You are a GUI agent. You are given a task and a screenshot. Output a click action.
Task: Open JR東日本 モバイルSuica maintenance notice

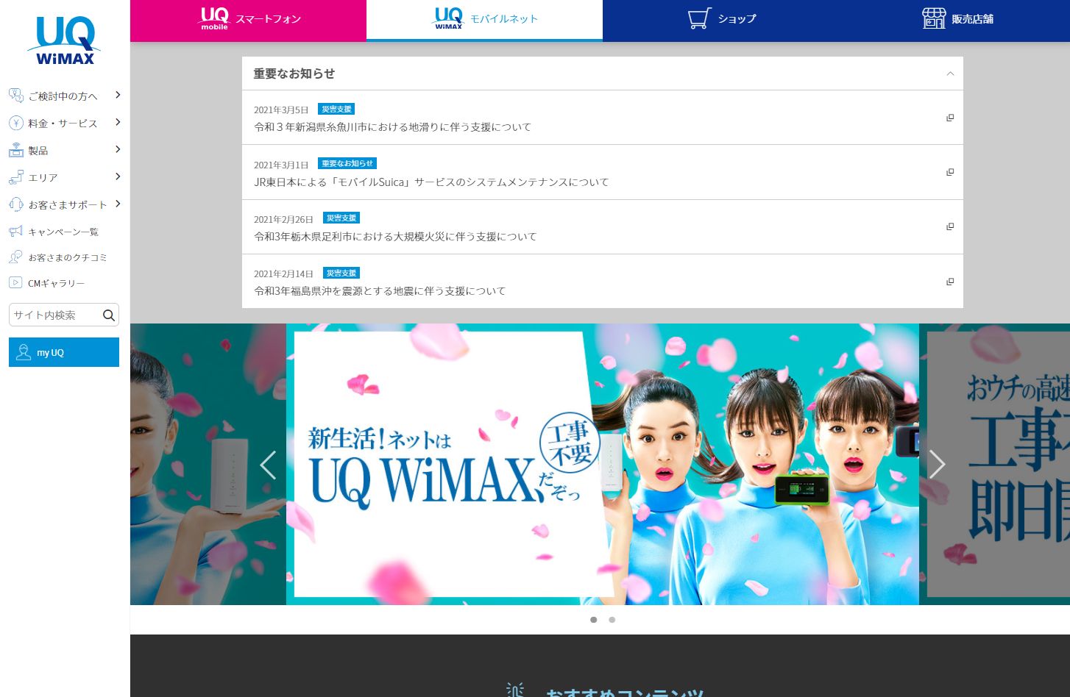pos(431,182)
